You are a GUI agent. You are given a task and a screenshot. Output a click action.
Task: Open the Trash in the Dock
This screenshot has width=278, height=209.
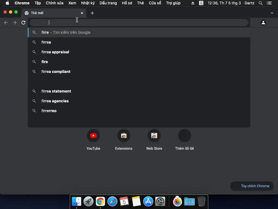[x=201, y=201]
